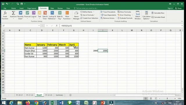Open PowerPoint from the taskbar
This screenshot has height=105, width=186.
click(103, 103)
